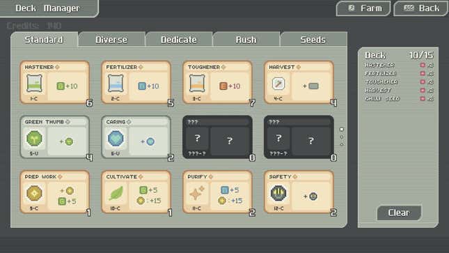The image size is (449, 253).
Task: Click the Caring card's blue heart icon
Action: pyautogui.click(x=116, y=138)
